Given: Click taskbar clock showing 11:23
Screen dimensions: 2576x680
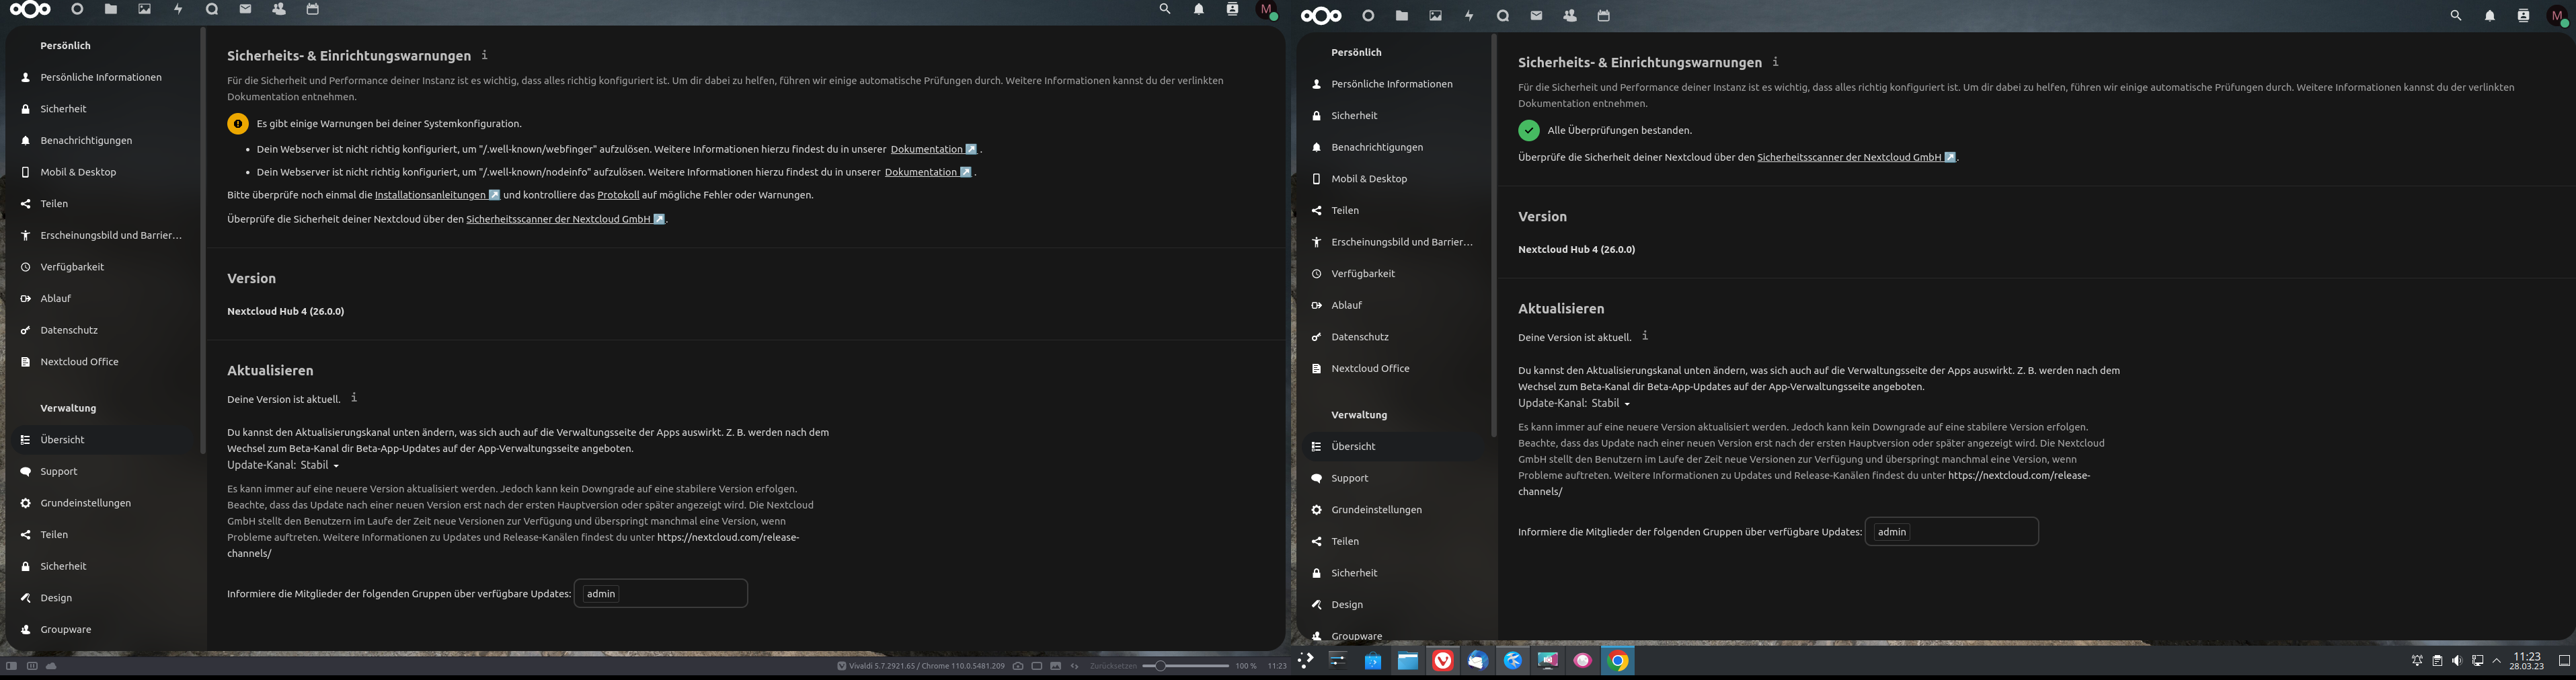Looking at the screenshot, I should point(2526,661).
